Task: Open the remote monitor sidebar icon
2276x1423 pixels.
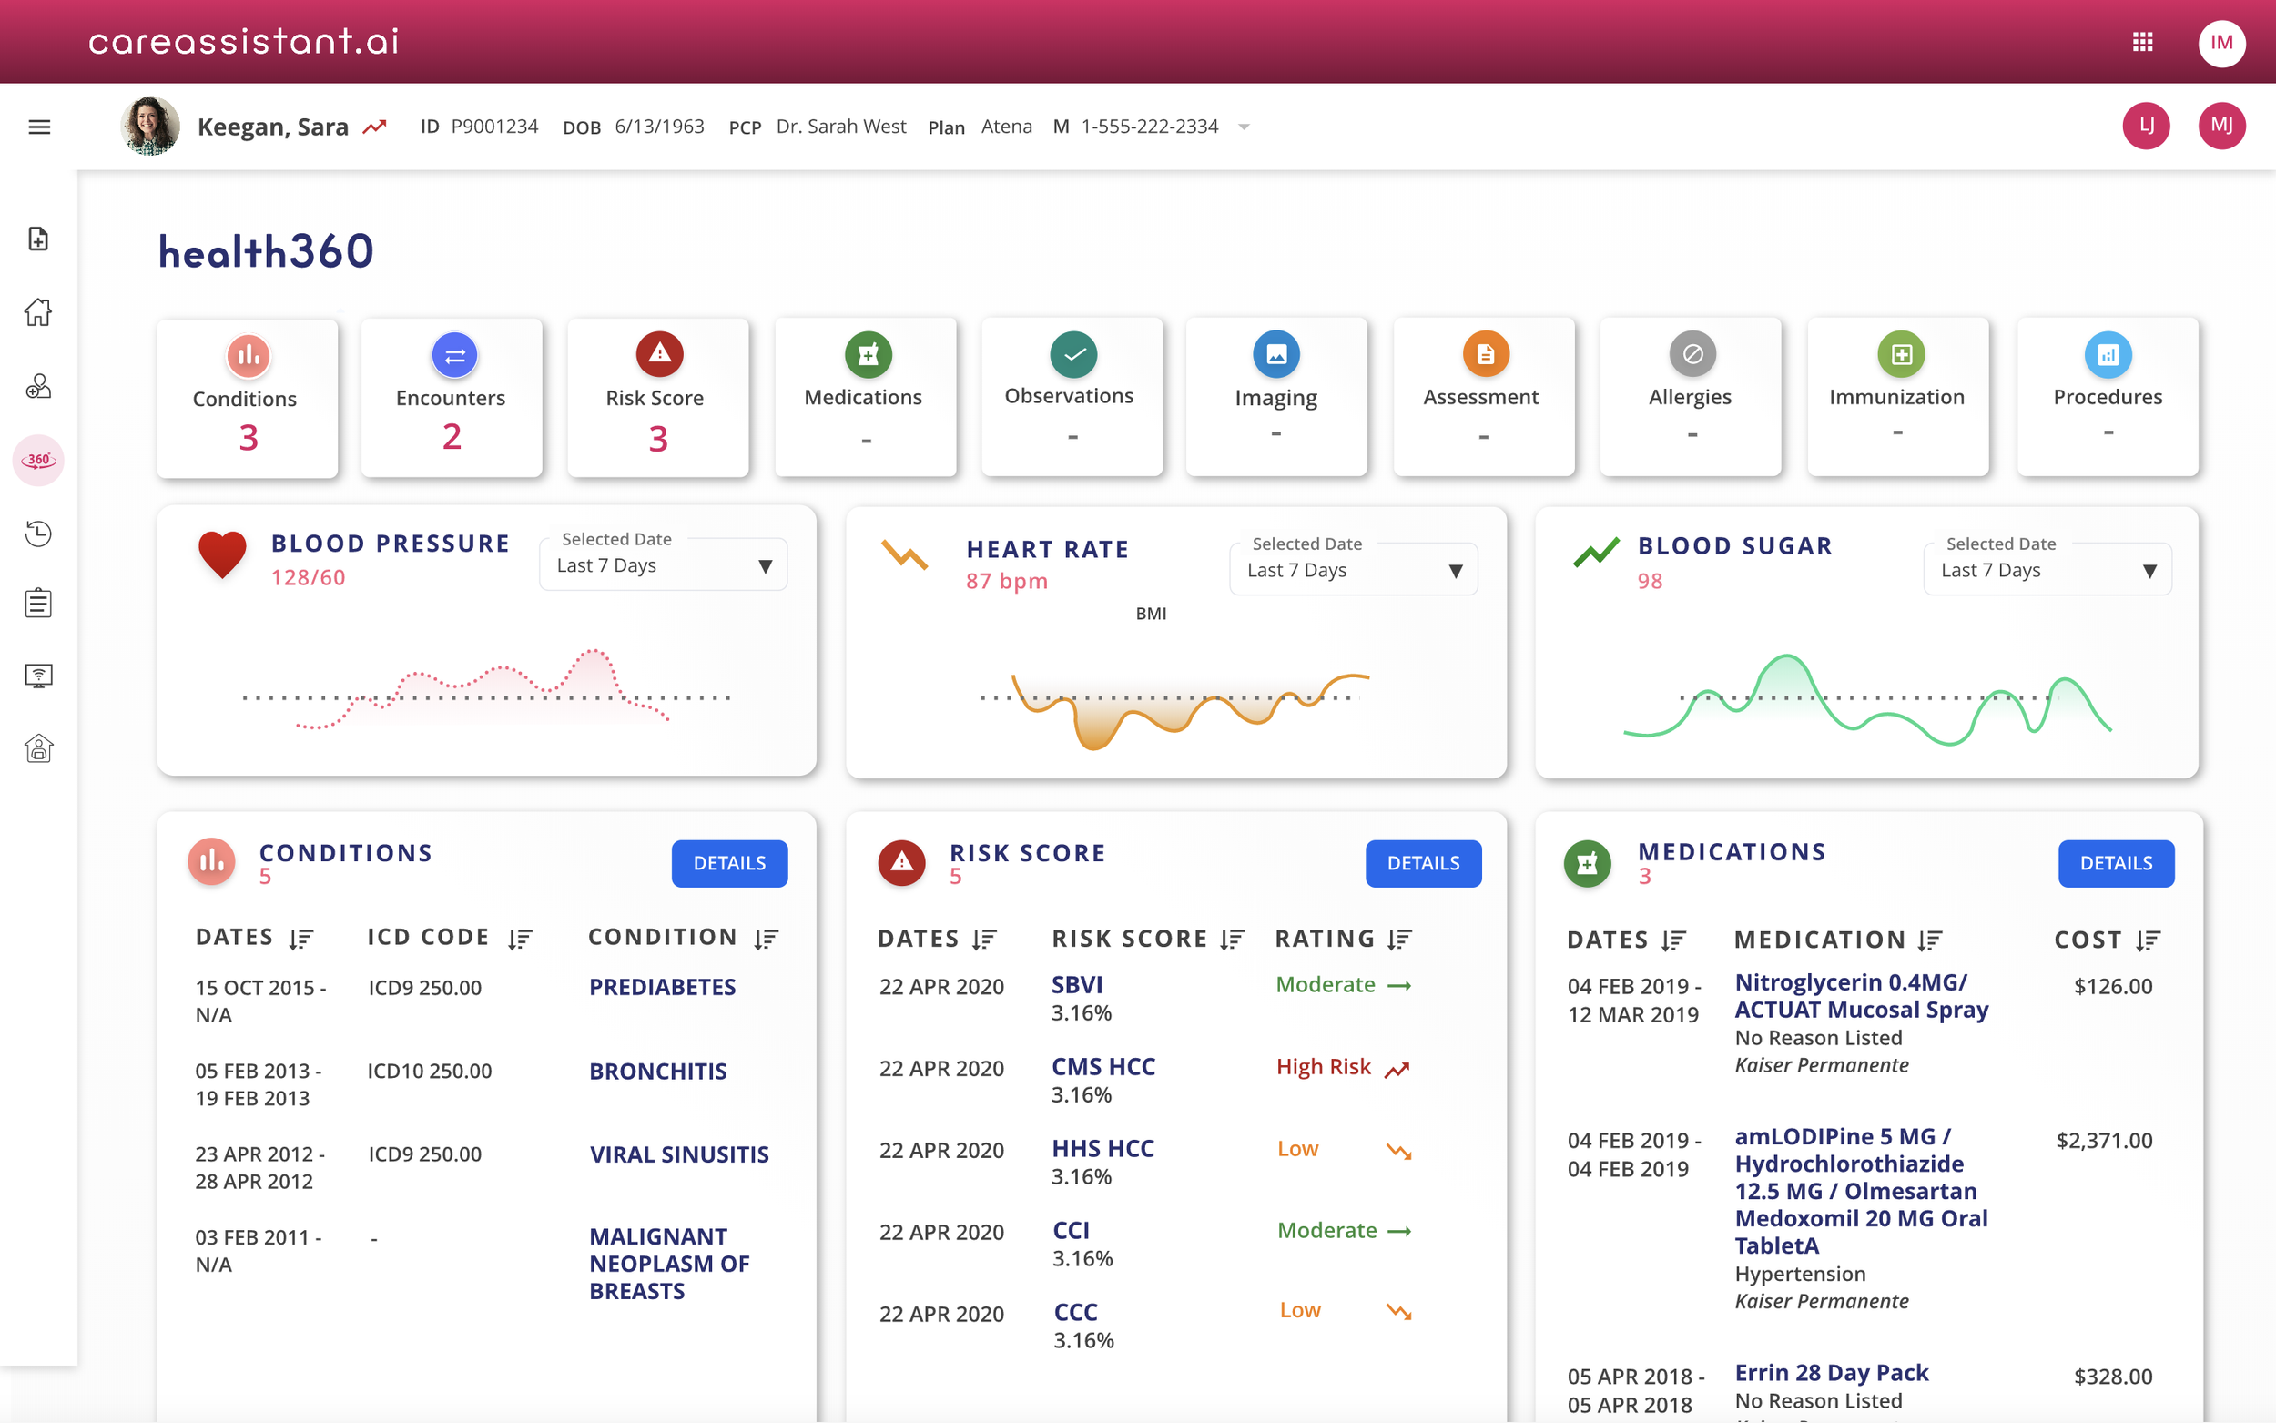Action: coord(38,676)
